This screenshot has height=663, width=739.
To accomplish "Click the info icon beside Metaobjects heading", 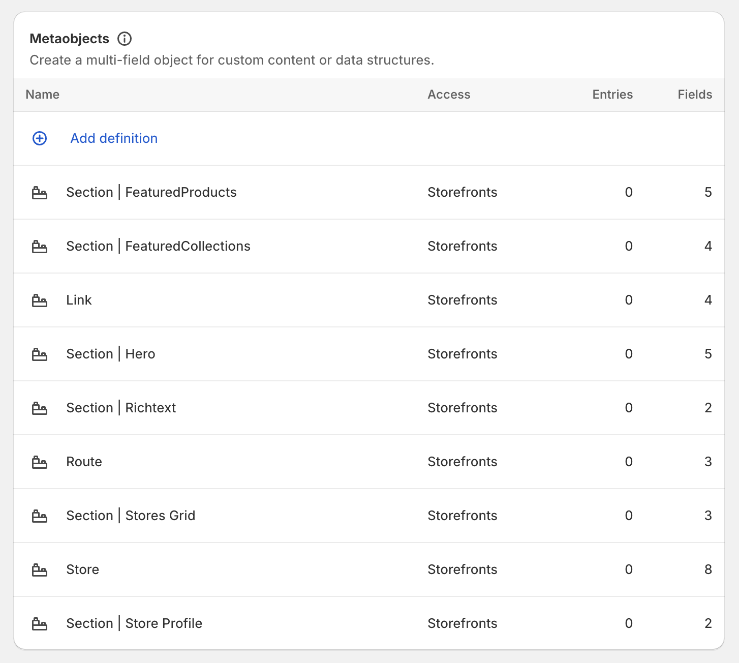I will click(125, 39).
